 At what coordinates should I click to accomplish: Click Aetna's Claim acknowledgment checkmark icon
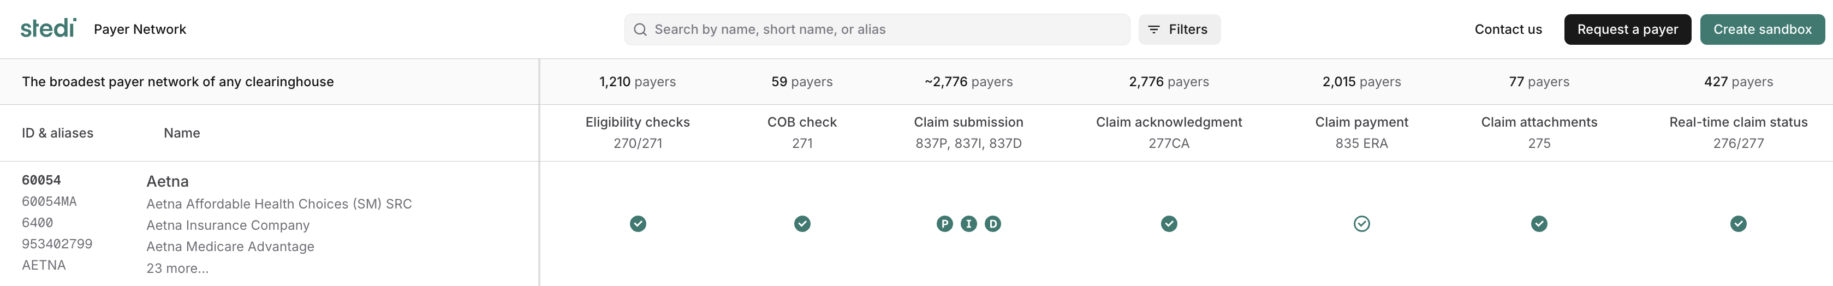1168,223
